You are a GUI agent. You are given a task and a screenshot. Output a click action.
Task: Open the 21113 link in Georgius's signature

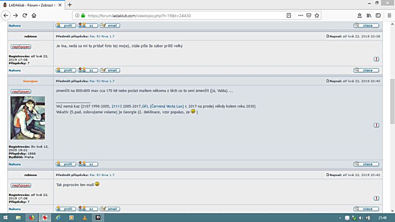point(117,106)
